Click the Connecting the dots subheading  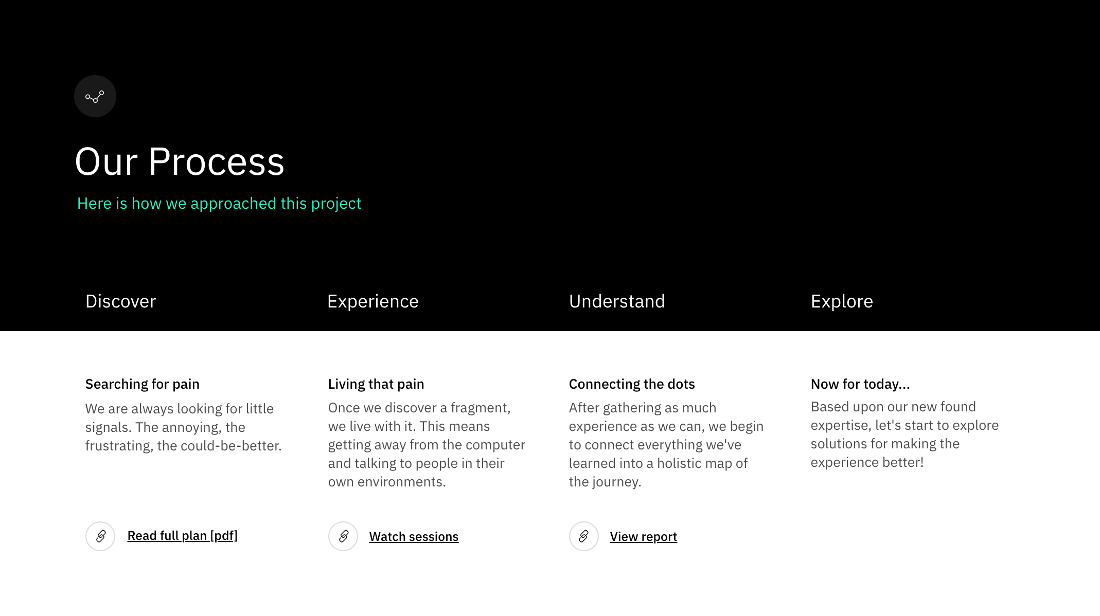632,384
